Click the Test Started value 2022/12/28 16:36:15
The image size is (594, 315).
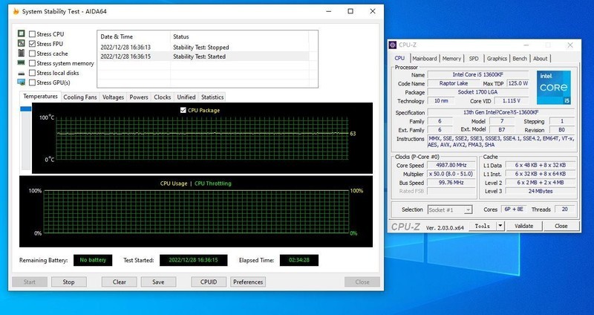[193, 261]
